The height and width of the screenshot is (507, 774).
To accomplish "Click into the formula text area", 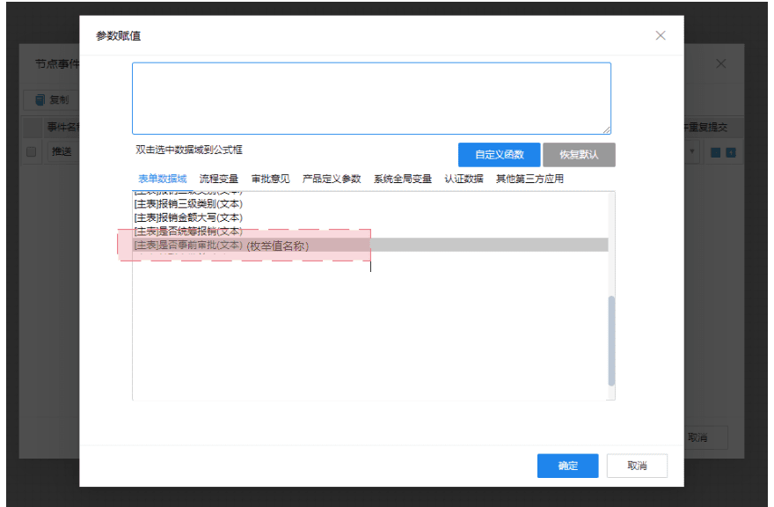I will [x=371, y=99].
